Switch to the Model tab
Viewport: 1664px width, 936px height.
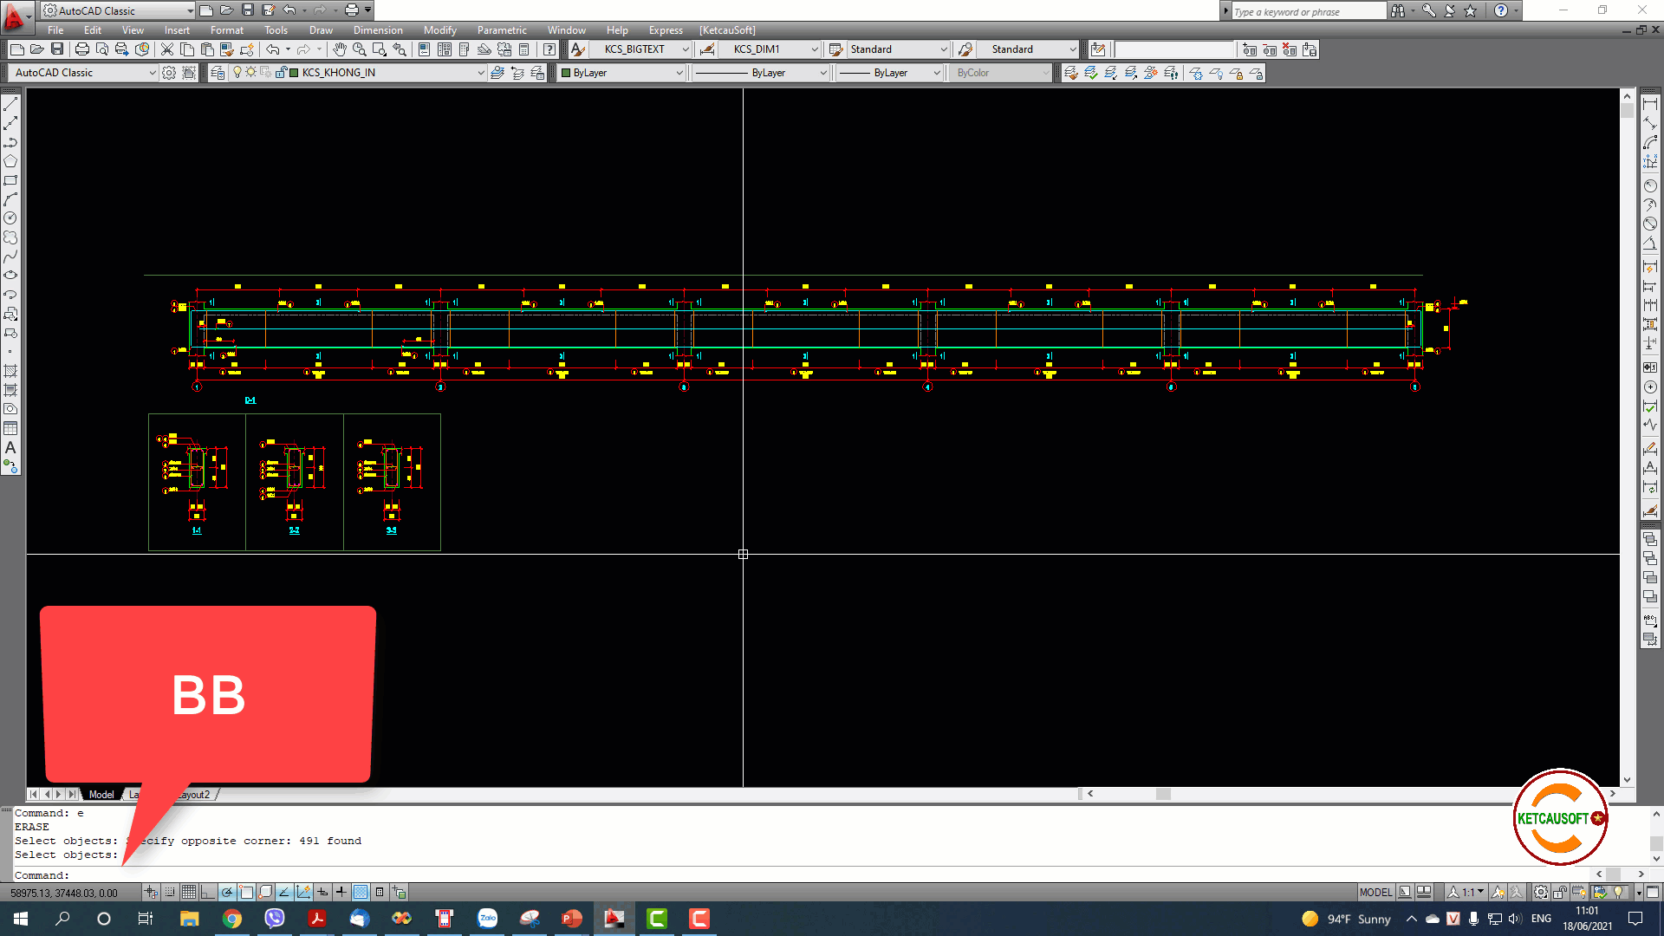pyautogui.click(x=101, y=794)
